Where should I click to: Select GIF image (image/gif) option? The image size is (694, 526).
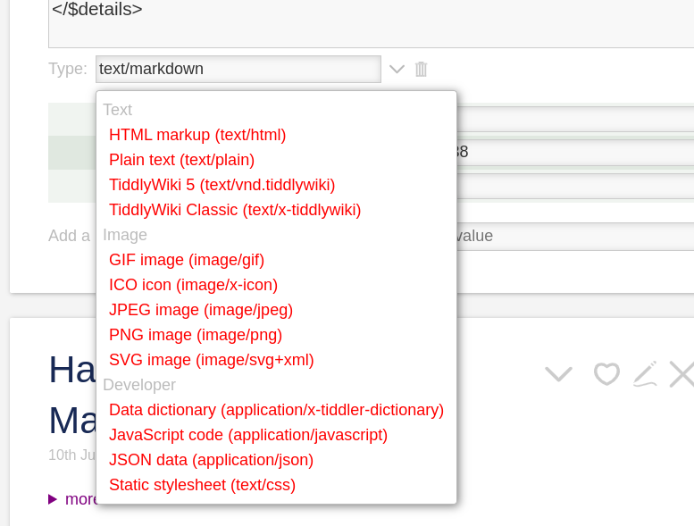(187, 260)
